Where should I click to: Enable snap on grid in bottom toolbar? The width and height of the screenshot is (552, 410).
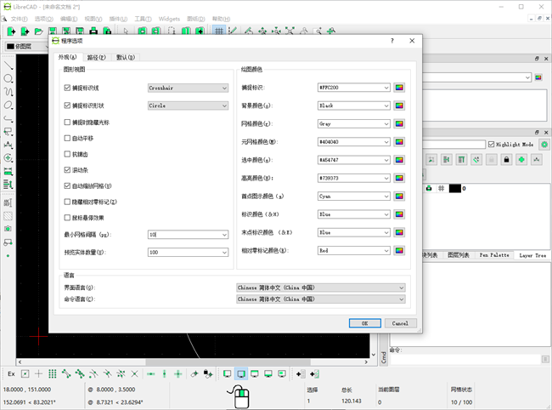point(52,373)
